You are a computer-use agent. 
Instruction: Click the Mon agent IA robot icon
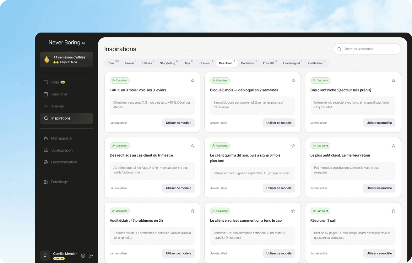[46, 138]
